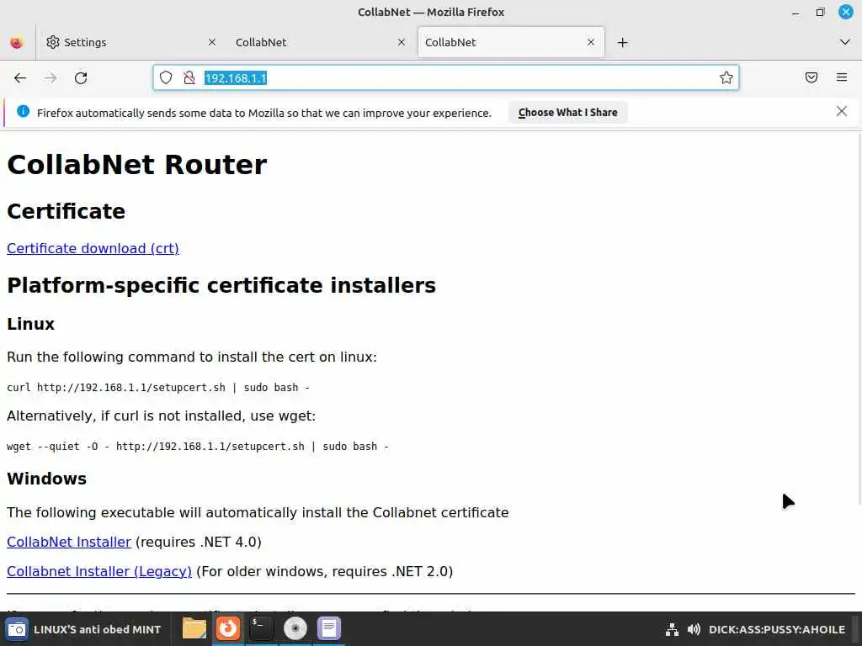Go back with the back arrow
The height and width of the screenshot is (646, 862).
[x=20, y=78]
